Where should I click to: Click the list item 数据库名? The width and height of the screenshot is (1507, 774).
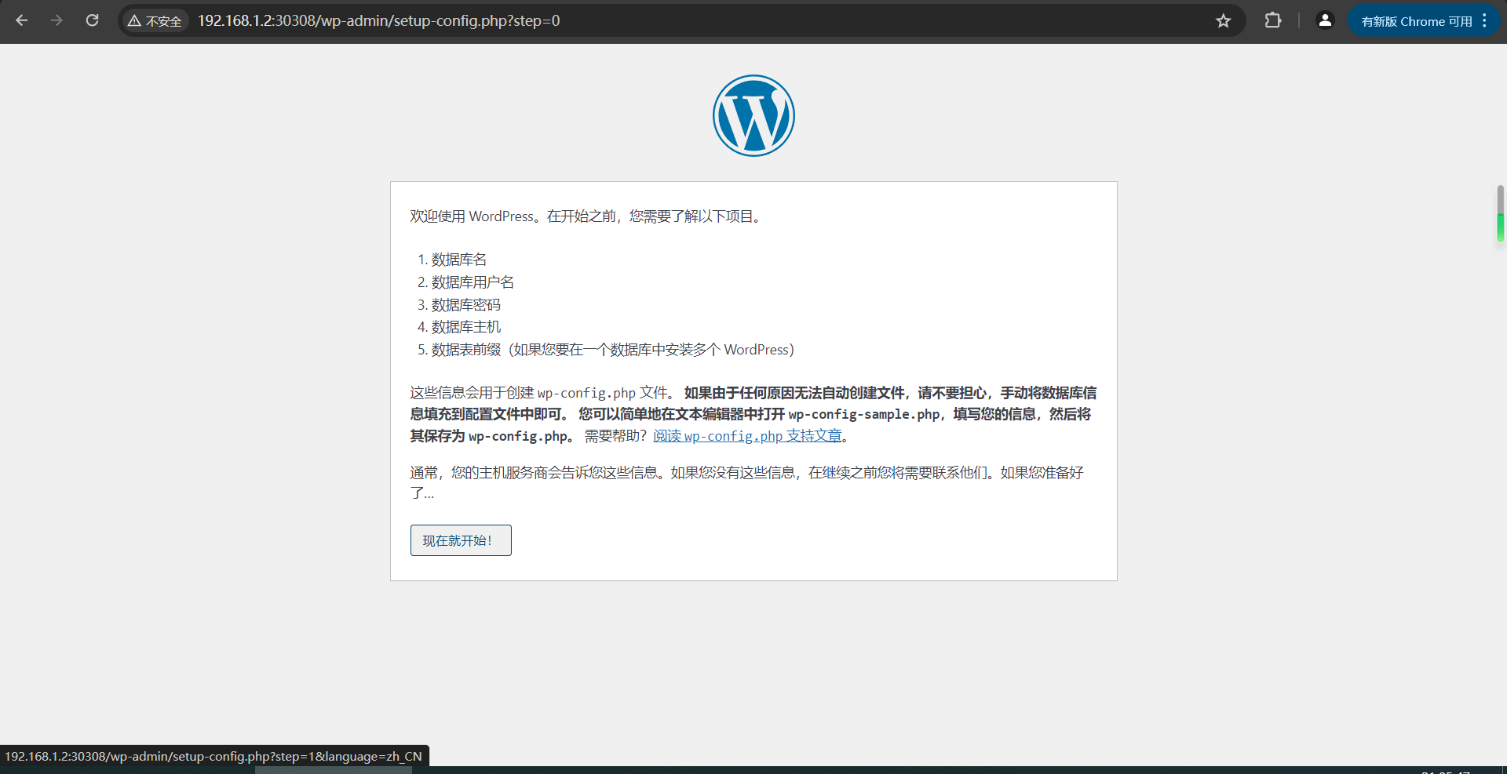pyautogui.click(x=459, y=260)
